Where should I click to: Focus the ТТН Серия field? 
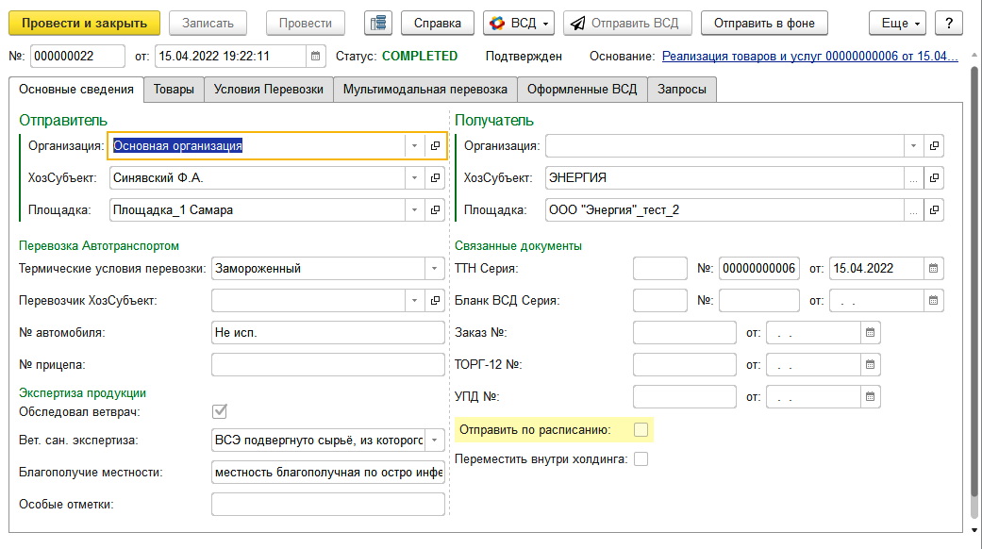[x=660, y=269]
